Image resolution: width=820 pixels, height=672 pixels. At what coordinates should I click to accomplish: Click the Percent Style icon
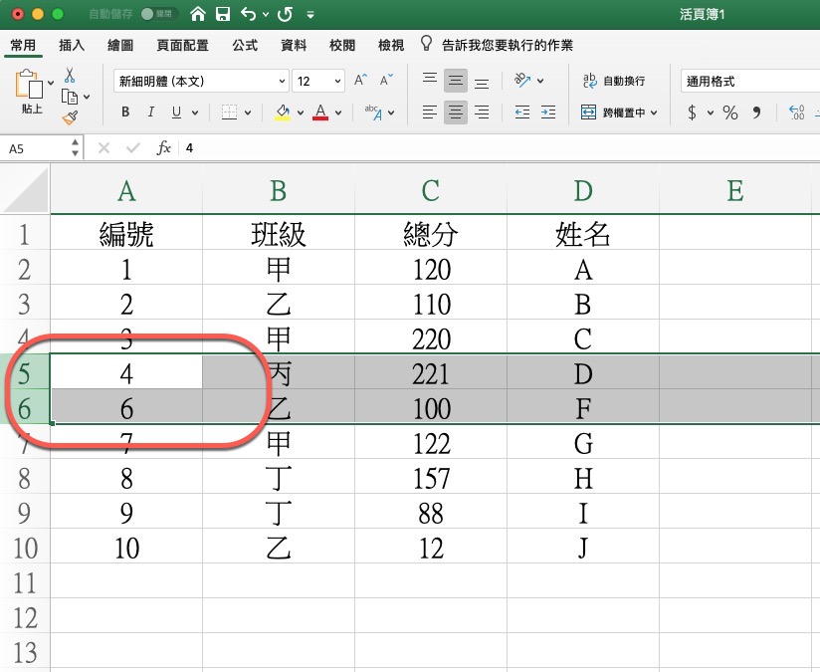click(x=730, y=112)
